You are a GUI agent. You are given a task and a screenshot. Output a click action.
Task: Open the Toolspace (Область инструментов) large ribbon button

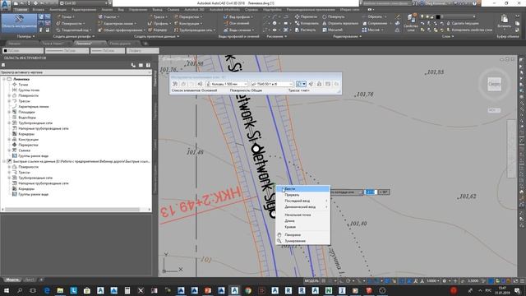click(x=19, y=23)
